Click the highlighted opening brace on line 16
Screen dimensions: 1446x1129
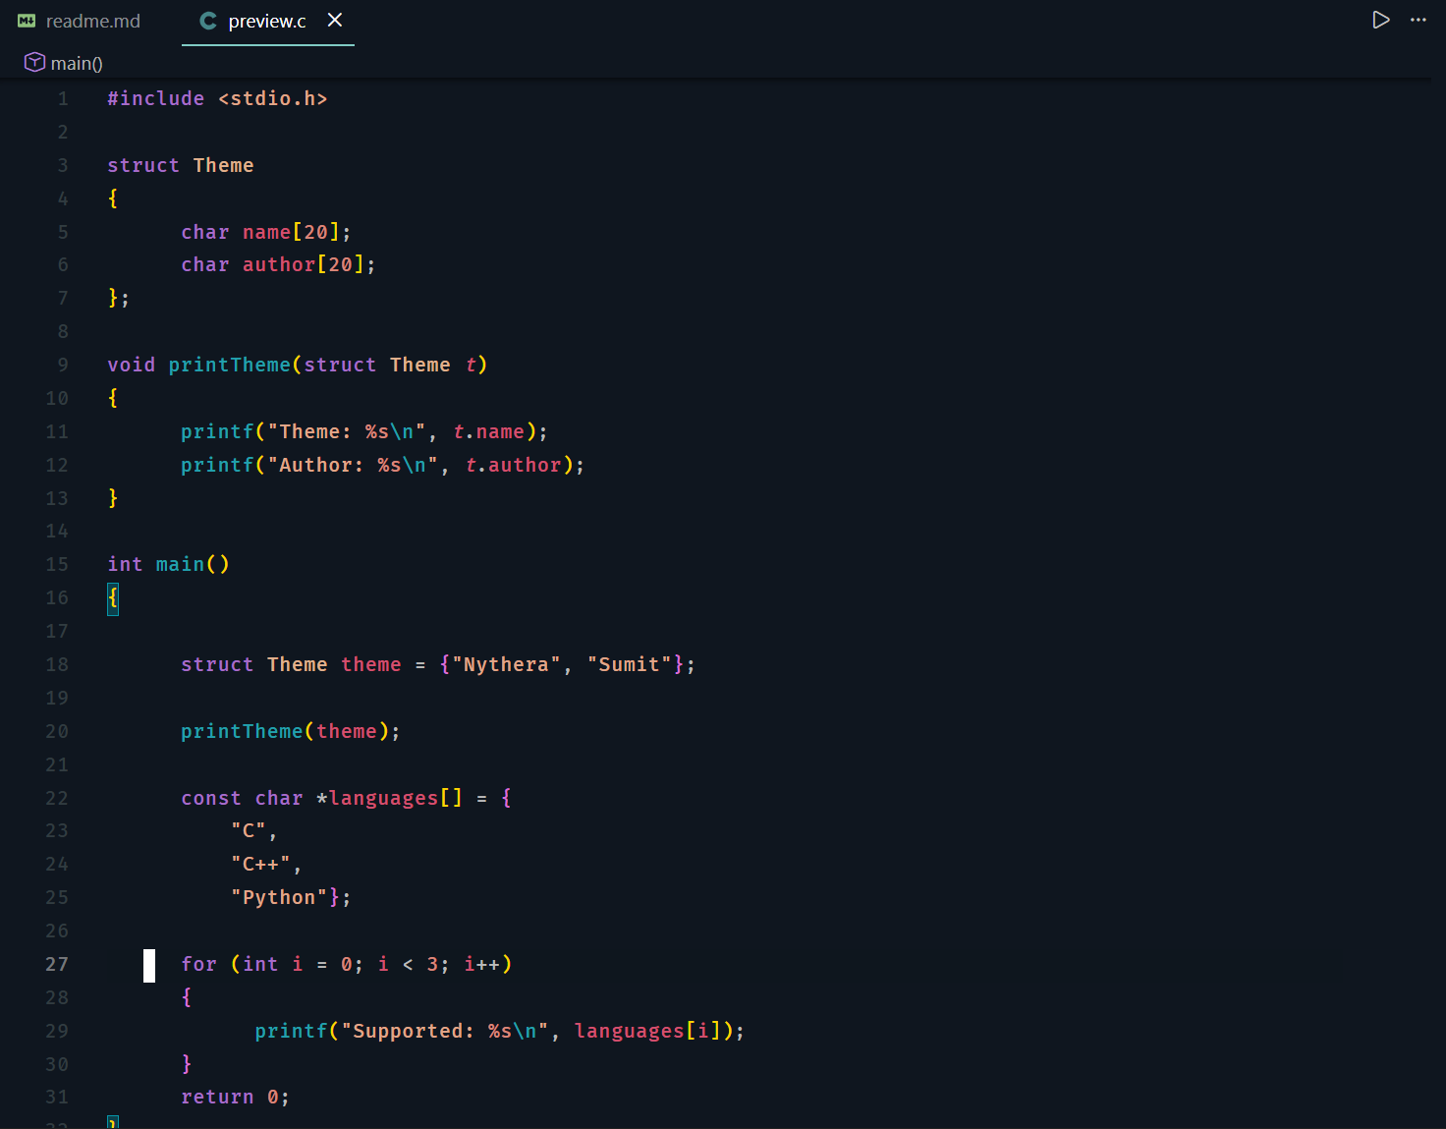113,597
